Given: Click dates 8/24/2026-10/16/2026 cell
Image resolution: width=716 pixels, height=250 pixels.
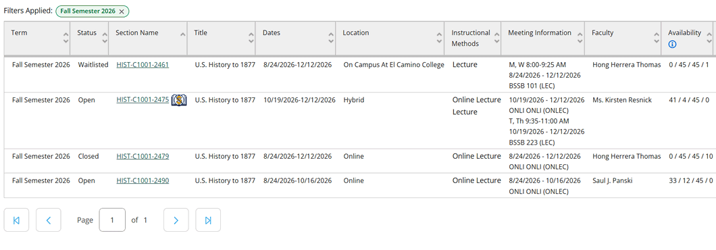Looking at the screenshot, I should coord(297,180).
